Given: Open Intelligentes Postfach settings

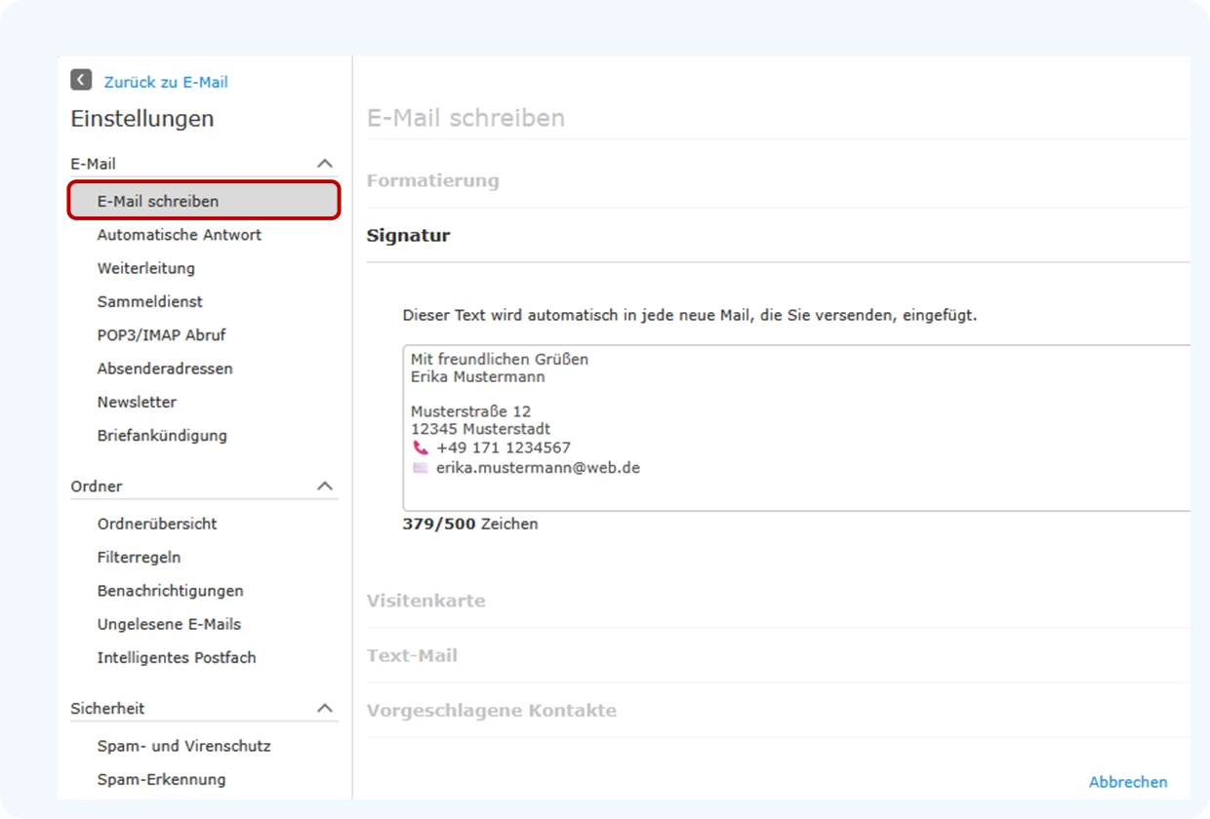Looking at the screenshot, I should pos(177,657).
